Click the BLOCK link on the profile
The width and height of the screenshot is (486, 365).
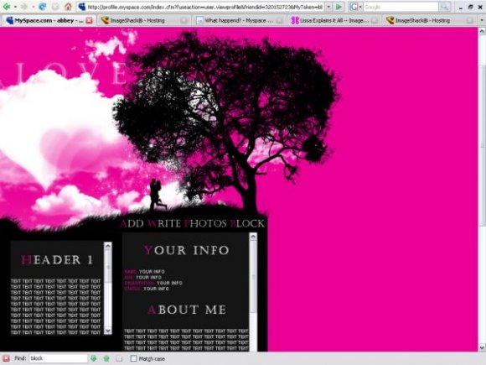pos(247,223)
